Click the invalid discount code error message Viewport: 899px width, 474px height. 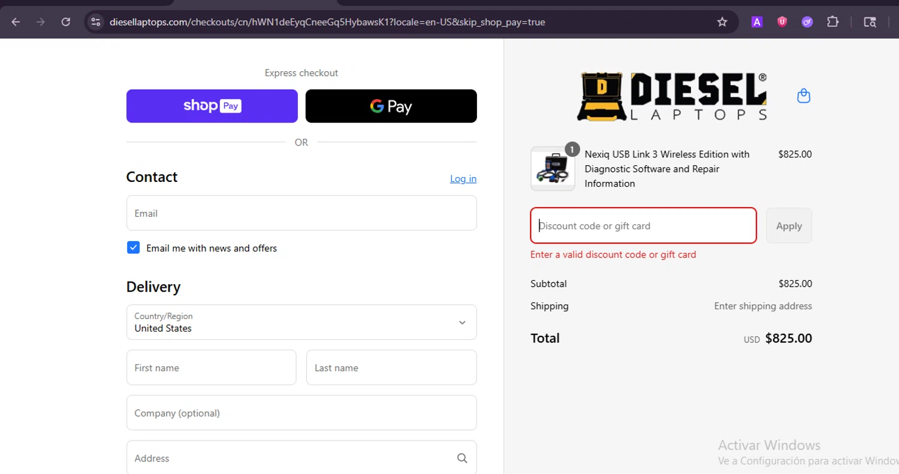(x=613, y=254)
